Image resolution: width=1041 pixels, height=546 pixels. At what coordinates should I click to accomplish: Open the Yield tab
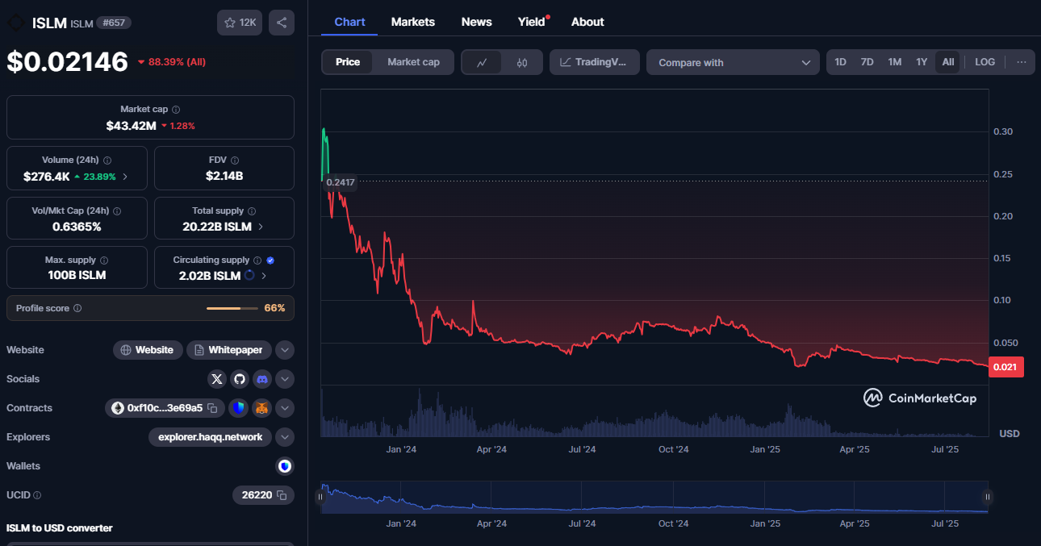point(532,22)
